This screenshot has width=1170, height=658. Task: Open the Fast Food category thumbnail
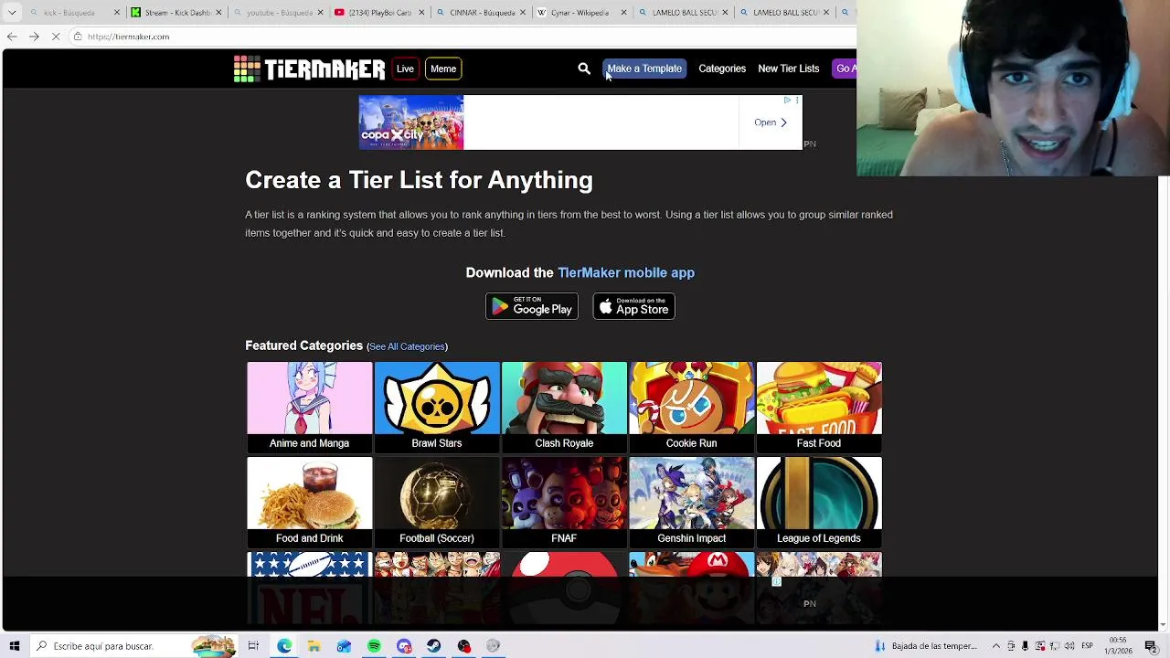(819, 407)
